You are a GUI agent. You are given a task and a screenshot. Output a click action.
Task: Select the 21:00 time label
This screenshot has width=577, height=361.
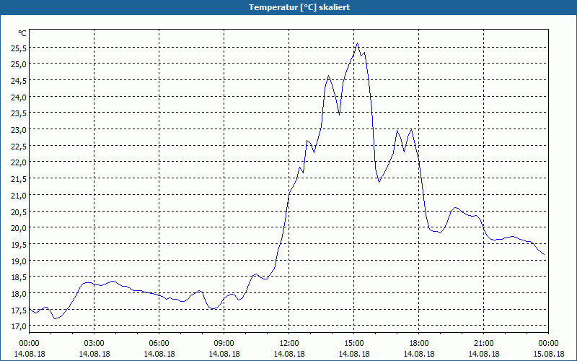pyautogui.click(x=483, y=344)
